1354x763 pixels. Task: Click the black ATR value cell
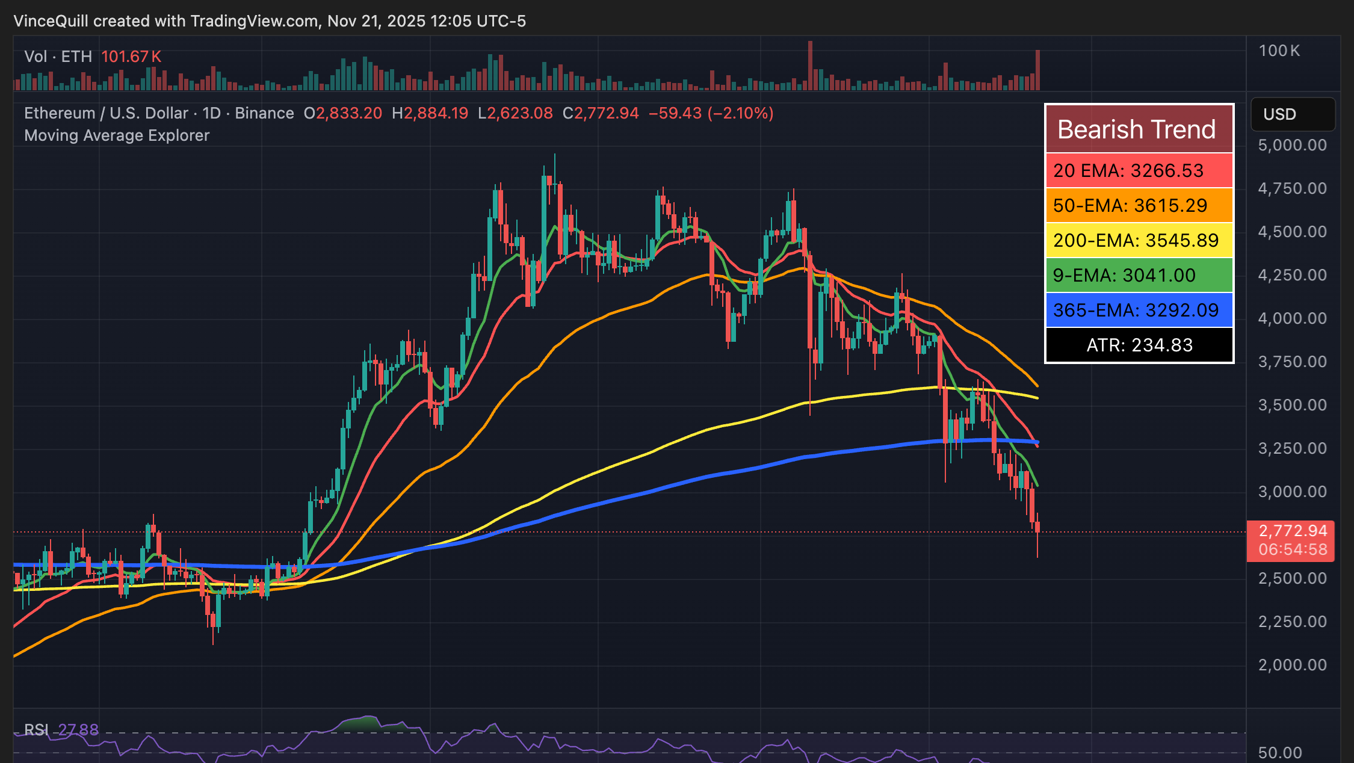[x=1139, y=345]
